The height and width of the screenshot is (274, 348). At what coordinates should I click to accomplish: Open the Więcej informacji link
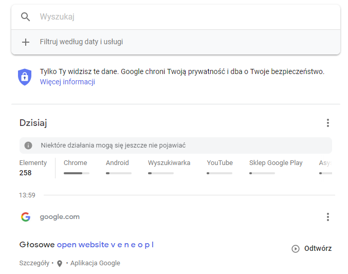[67, 82]
